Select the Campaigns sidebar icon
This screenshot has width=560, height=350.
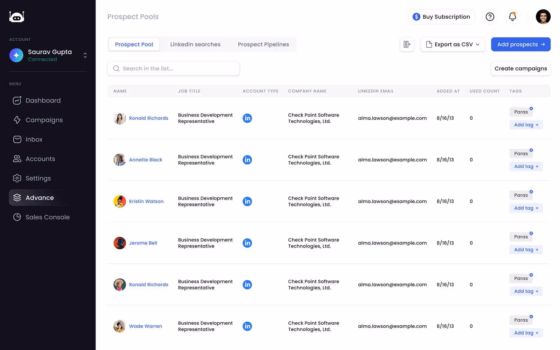pos(17,120)
